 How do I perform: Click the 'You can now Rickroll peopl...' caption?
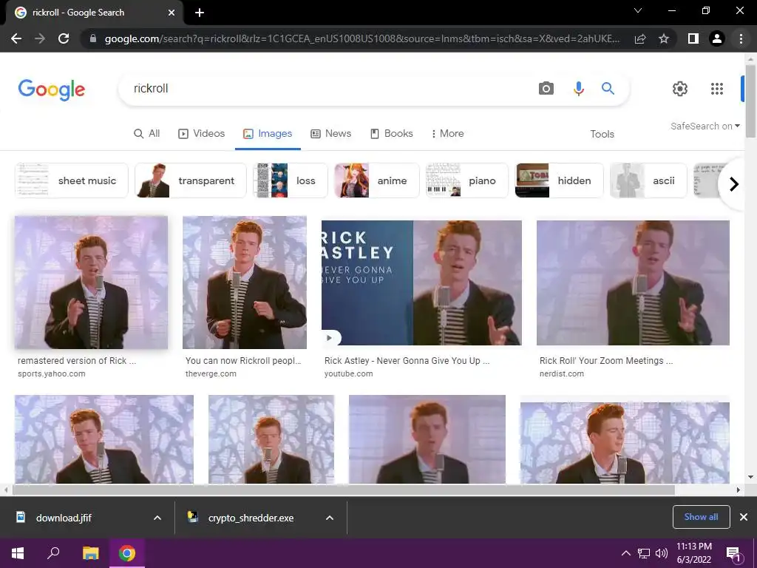(243, 361)
